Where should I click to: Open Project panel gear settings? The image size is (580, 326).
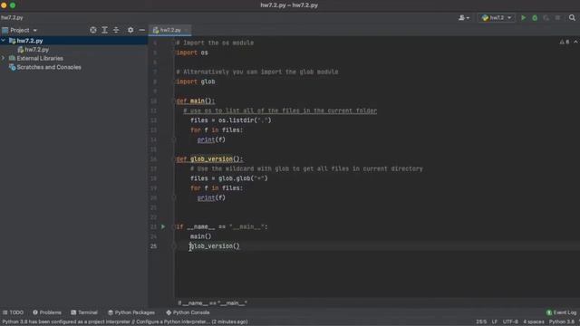(x=130, y=30)
